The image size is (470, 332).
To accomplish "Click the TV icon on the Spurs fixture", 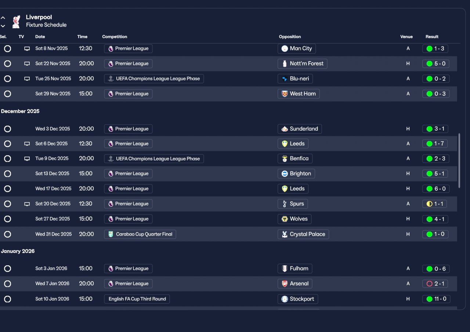I will click(x=27, y=204).
